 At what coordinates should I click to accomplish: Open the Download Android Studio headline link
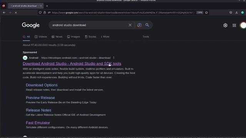click(72, 64)
